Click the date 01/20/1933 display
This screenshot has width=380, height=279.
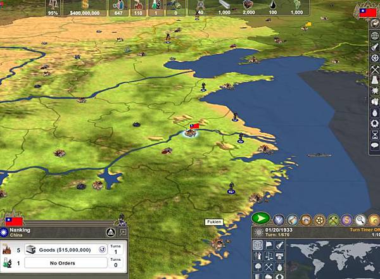click(279, 230)
